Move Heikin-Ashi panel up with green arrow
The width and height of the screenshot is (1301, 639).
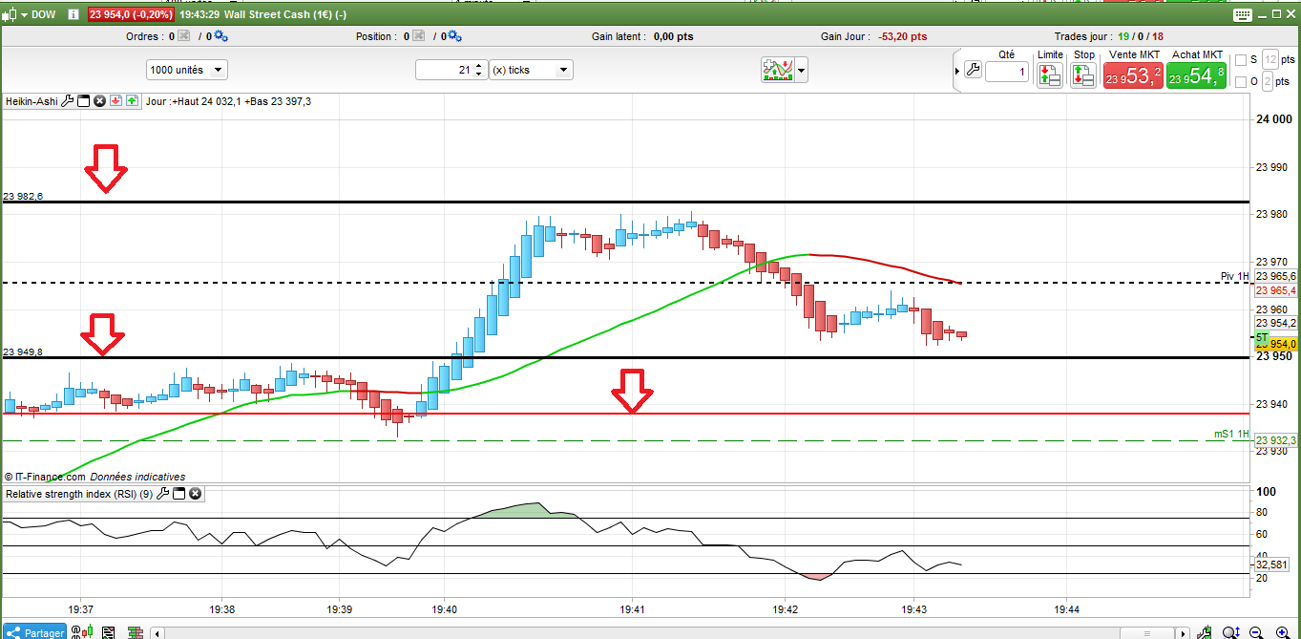click(x=131, y=100)
